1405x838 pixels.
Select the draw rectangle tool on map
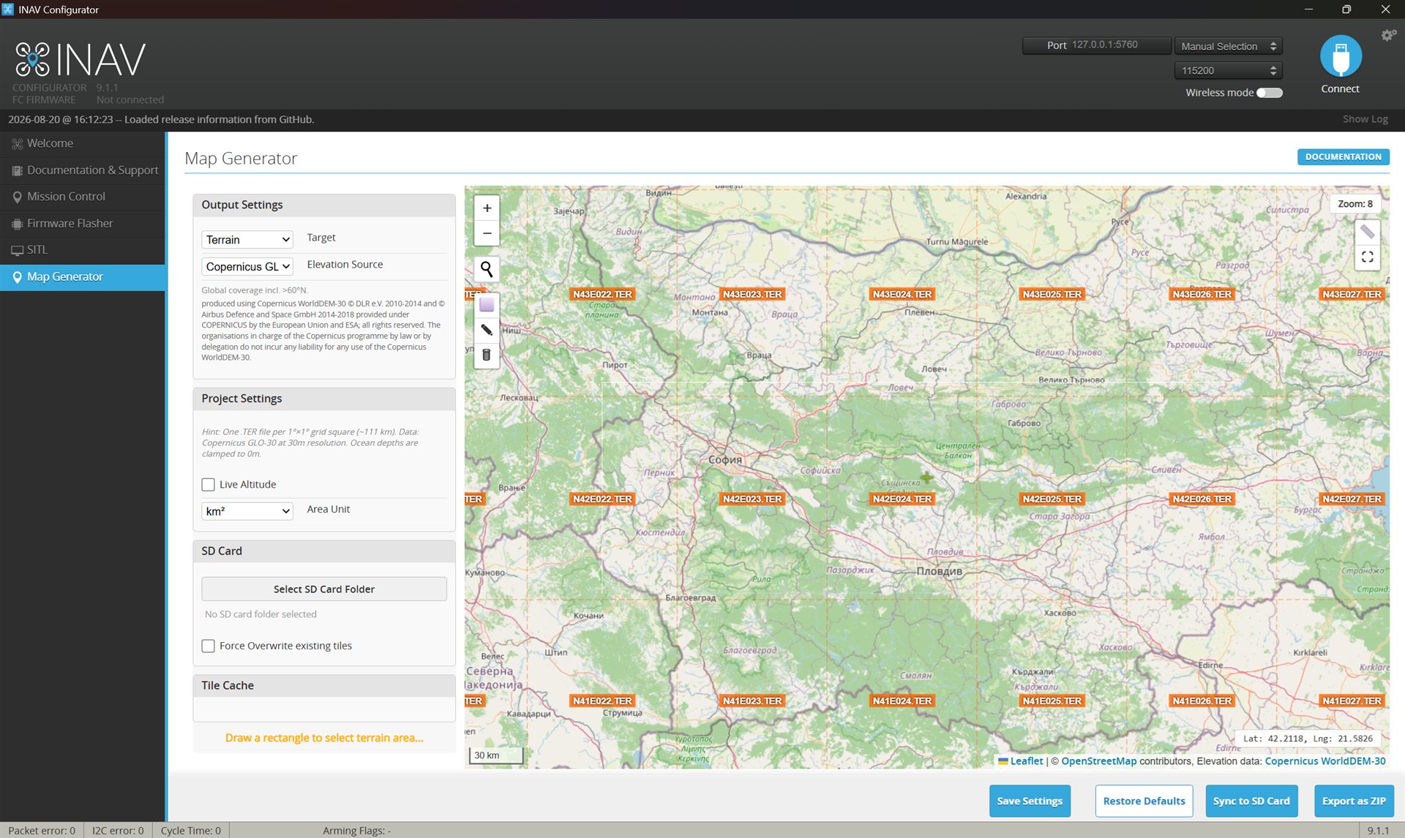tap(487, 305)
